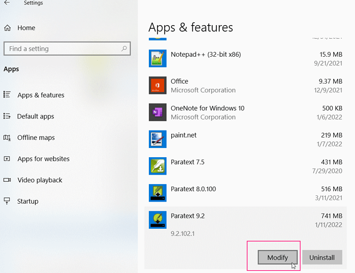Click the search magnifier icon
This screenshot has height=273, width=355.
click(x=124, y=48)
